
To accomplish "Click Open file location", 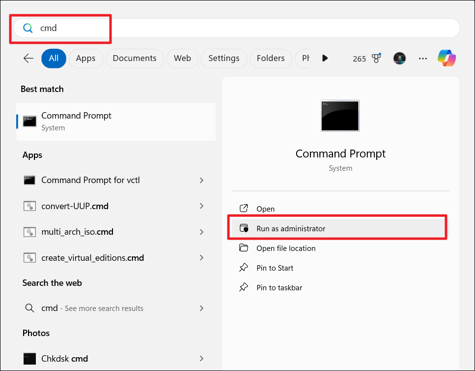I will (x=286, y=248).
